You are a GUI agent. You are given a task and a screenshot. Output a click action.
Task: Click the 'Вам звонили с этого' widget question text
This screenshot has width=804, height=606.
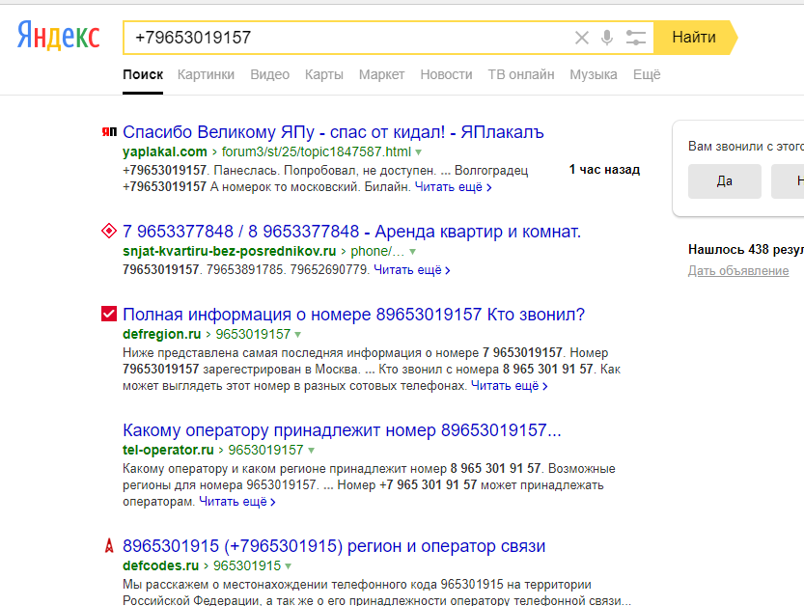(x=746, y=147)
